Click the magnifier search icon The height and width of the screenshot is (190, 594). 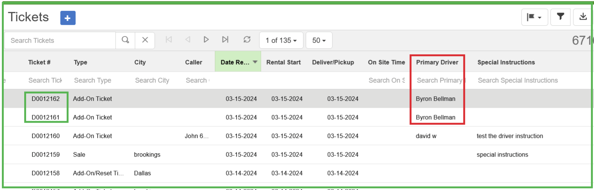click(125, 40)
